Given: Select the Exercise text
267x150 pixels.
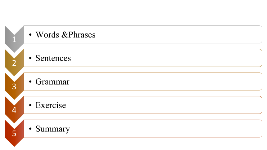Looking at the screenshot, I should pos(51,105).
